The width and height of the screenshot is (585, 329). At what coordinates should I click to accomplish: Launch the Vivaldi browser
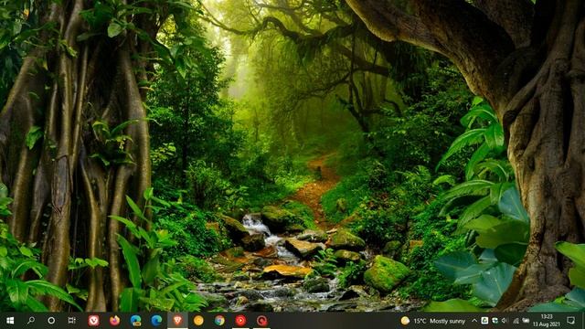click(x=93, y=321)
